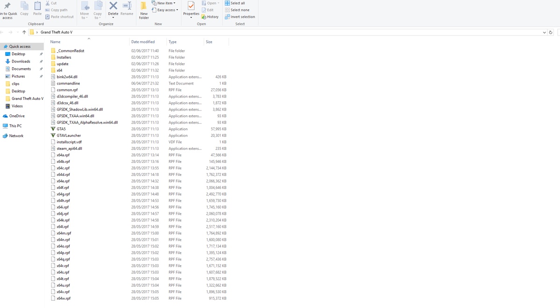Viewport: 560px width, 308px height.
Task: Click Invert selection in the ribbon
Action: (240, 17)
